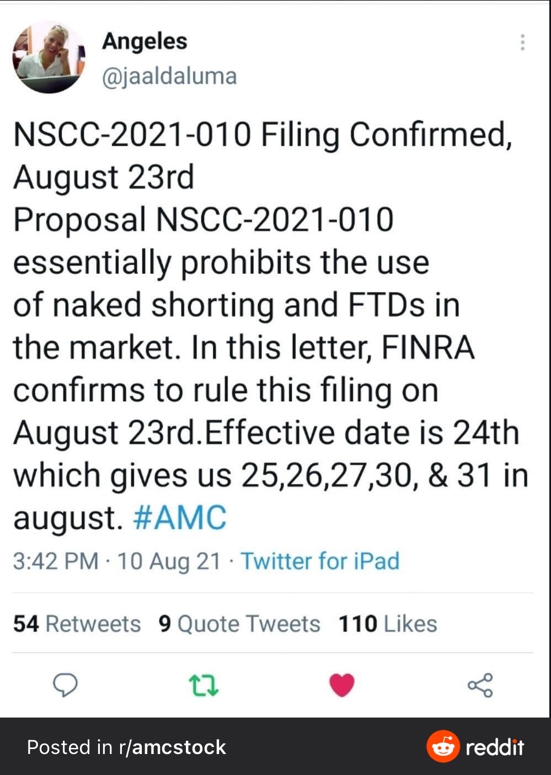Open the Twitter for iPad source link
Screen dimensions: 551x775
tap(320, 561)
